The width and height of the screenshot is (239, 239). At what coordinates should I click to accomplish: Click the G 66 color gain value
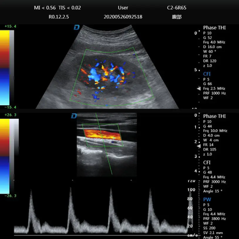207,84
